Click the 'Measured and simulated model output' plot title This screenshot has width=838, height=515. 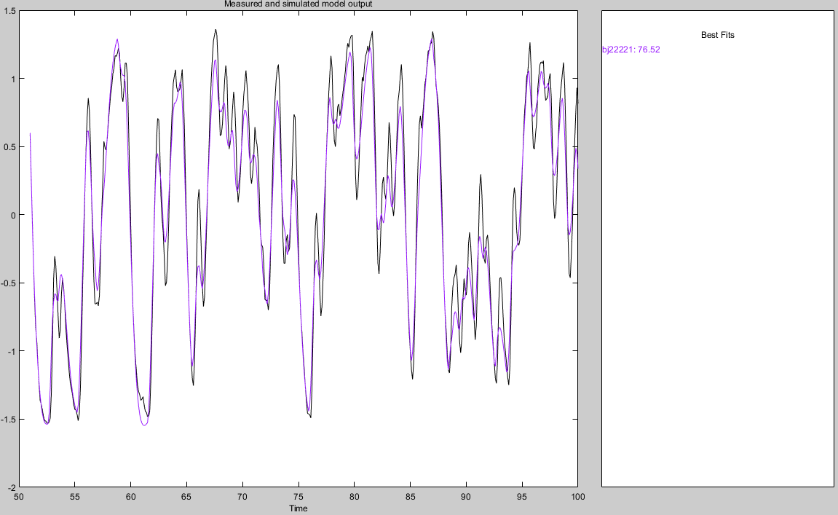[x=298, y=4]
